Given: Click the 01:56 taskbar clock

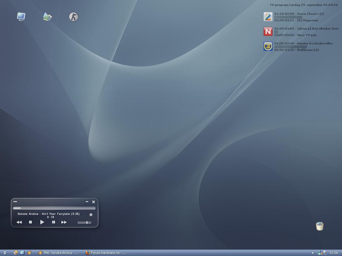Looking at the screenshot, I should pos(334,253).
